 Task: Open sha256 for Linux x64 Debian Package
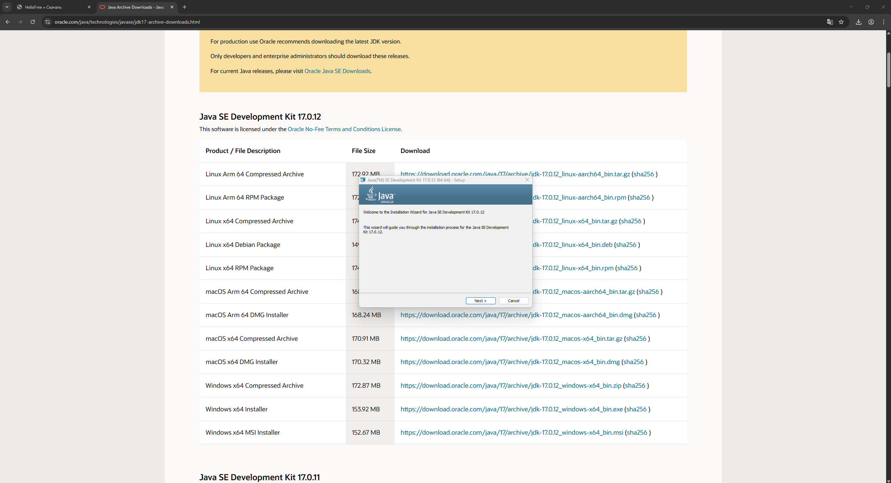626,245
